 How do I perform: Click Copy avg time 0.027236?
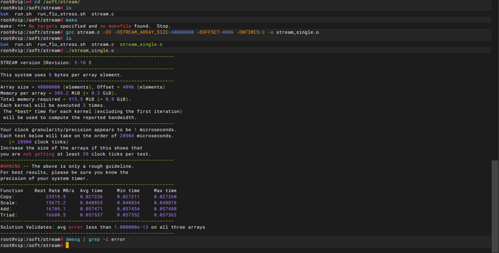pos(92,197)
